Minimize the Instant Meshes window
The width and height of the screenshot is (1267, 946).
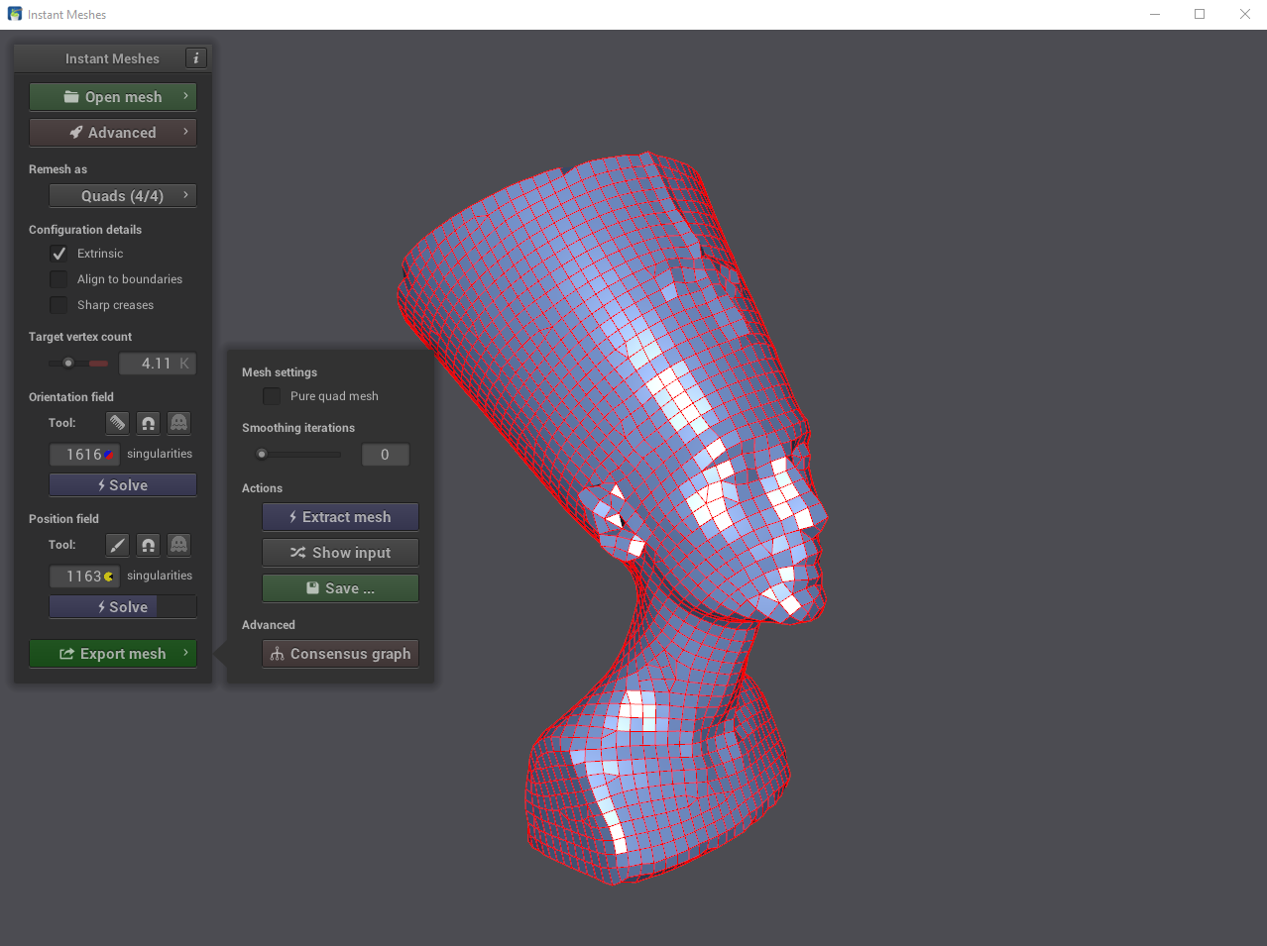(1155, 14)
